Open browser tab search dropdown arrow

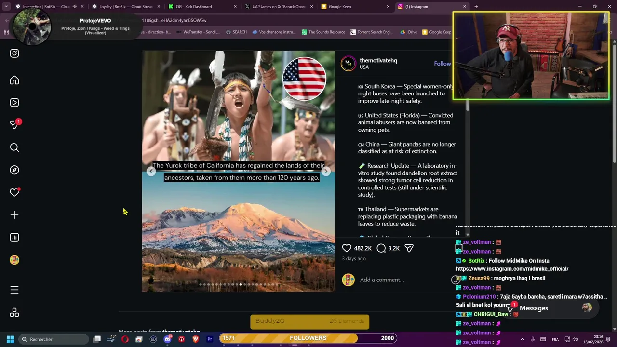tap(6, 7)
